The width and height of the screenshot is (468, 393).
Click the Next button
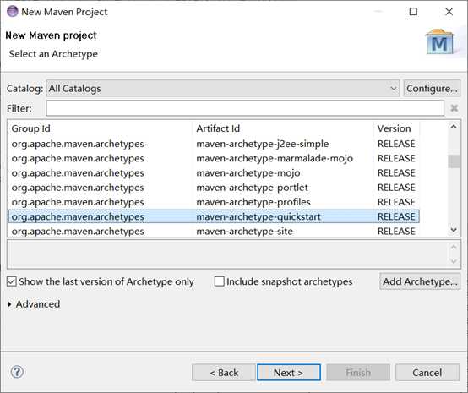click(289, 373)
